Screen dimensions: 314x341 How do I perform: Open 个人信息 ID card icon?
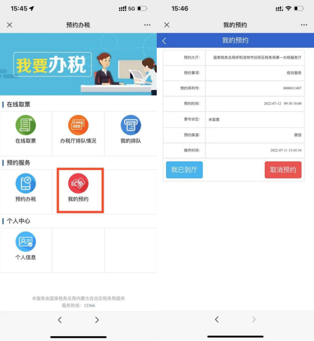[26, 242]
